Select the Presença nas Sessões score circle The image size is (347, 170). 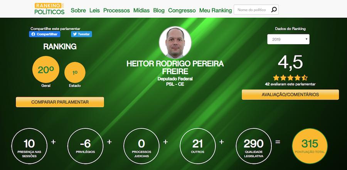(x=29, y=146)
